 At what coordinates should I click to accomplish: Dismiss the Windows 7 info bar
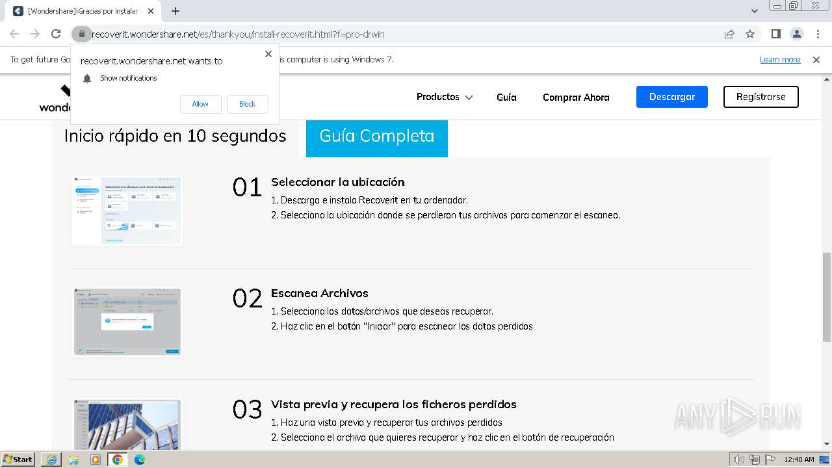coord(816,60)
